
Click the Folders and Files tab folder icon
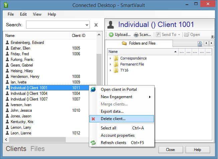(124, 43)
